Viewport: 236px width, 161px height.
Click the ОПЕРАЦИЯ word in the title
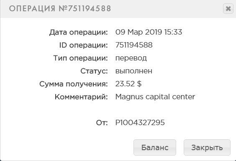[x=32, y=9]
